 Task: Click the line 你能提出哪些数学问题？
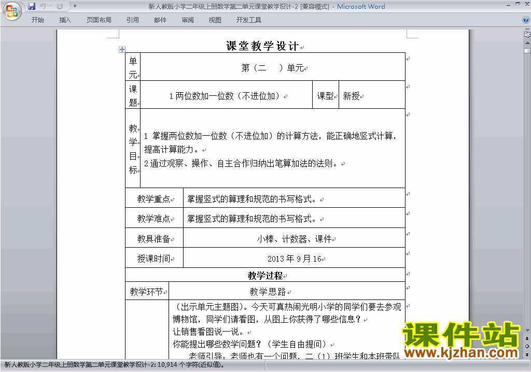click(x=249, y=344)
